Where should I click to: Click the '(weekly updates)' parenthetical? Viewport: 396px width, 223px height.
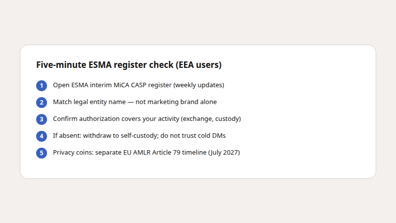click(199, 85)
